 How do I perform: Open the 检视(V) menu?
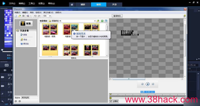point(38,12)
